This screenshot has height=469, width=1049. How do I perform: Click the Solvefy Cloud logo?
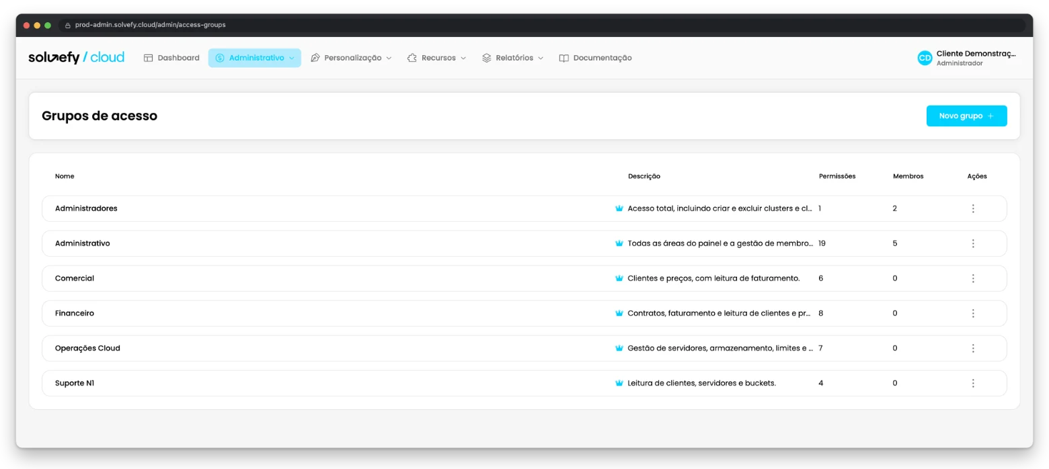click(76, 58)
